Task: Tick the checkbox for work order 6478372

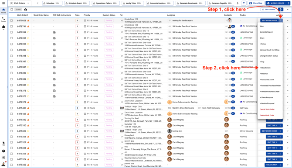Action: (x=11, y=102)
